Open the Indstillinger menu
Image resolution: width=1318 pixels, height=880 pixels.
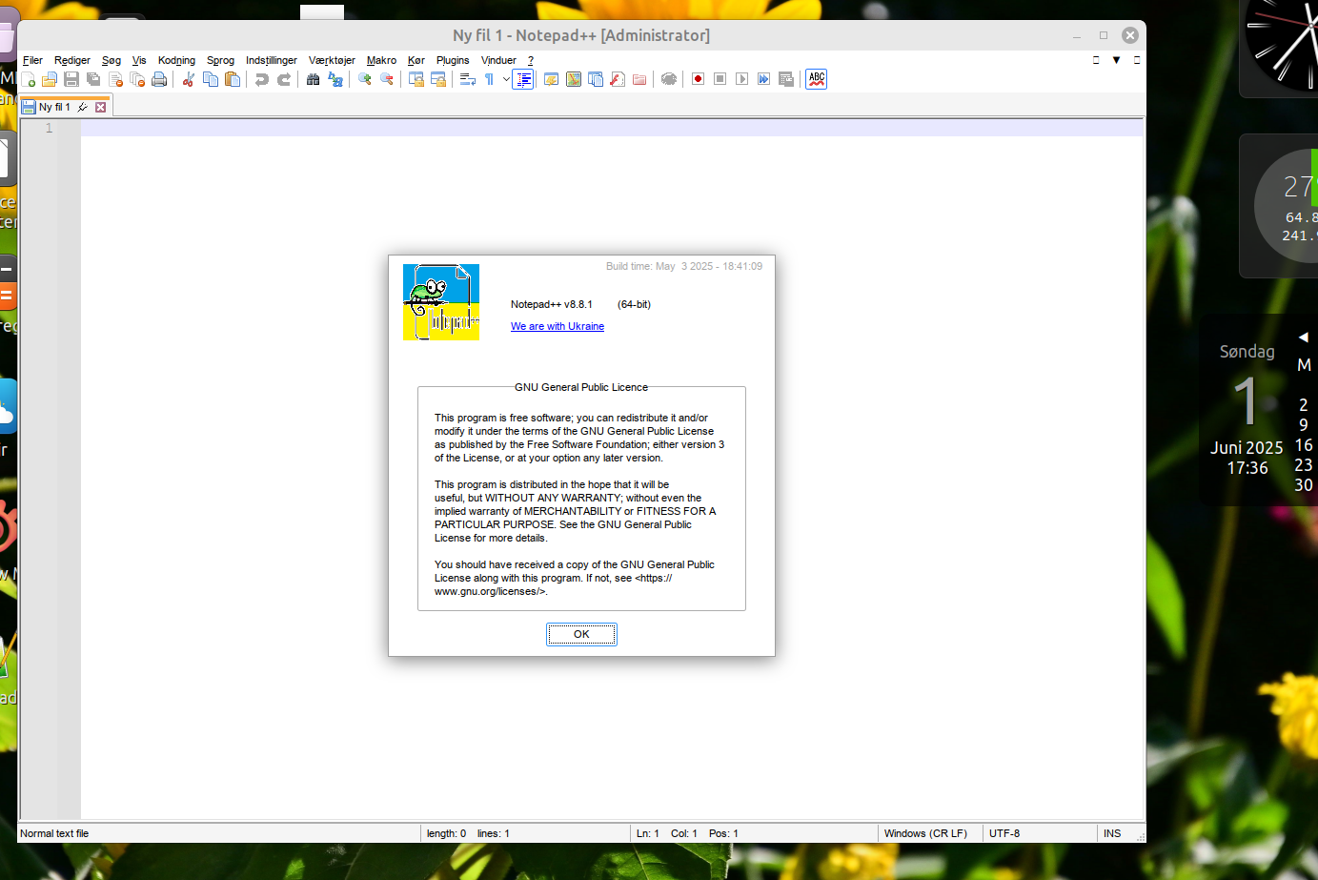click(x=272, y=60)
